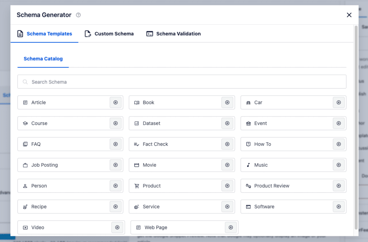
Task: Open the Schema Validation tab
Action: [174, 34]
